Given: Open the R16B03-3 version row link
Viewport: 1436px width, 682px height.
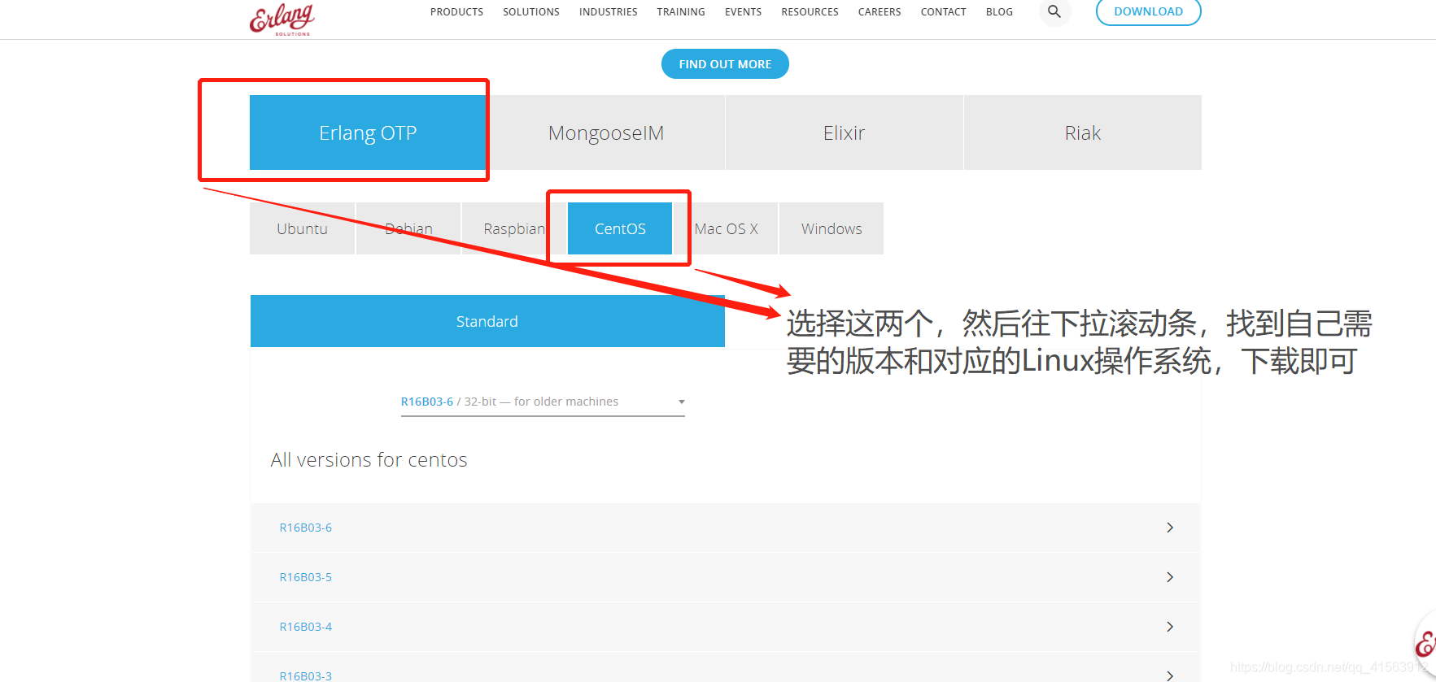Looking at the screenshot, I should tap(306, 675).
